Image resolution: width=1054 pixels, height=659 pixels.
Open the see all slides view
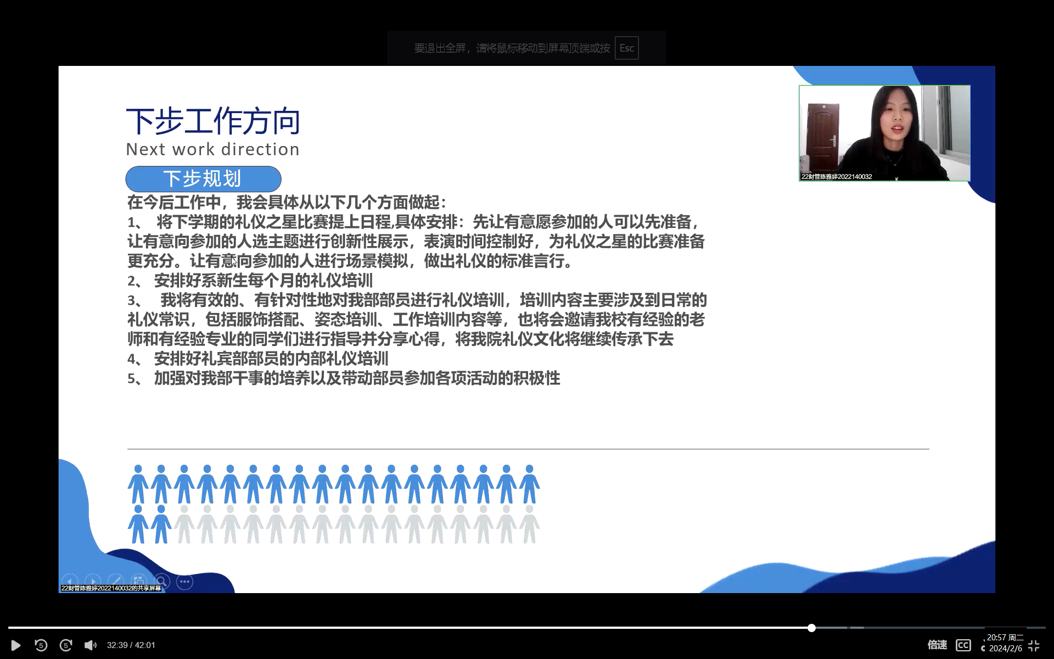click(x=139, y=581)
